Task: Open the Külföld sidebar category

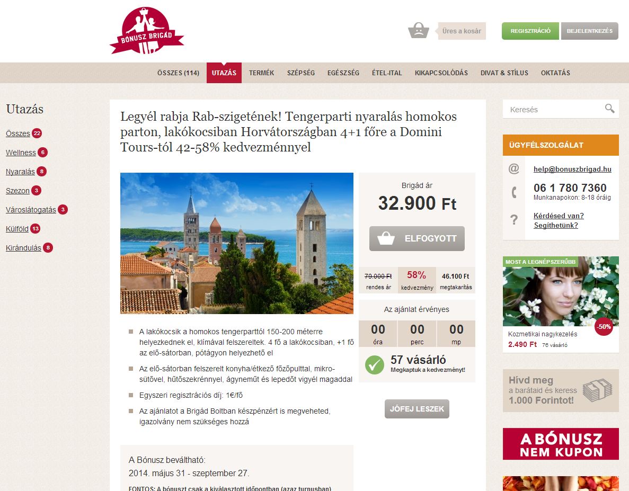Action: [17, 229]
